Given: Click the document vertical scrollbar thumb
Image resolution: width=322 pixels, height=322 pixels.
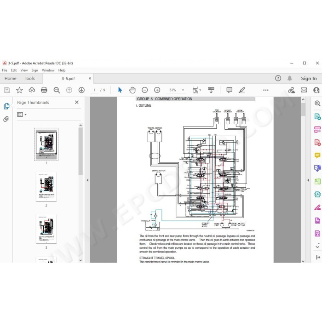Looking at the screenshot, I should point(303,109).
